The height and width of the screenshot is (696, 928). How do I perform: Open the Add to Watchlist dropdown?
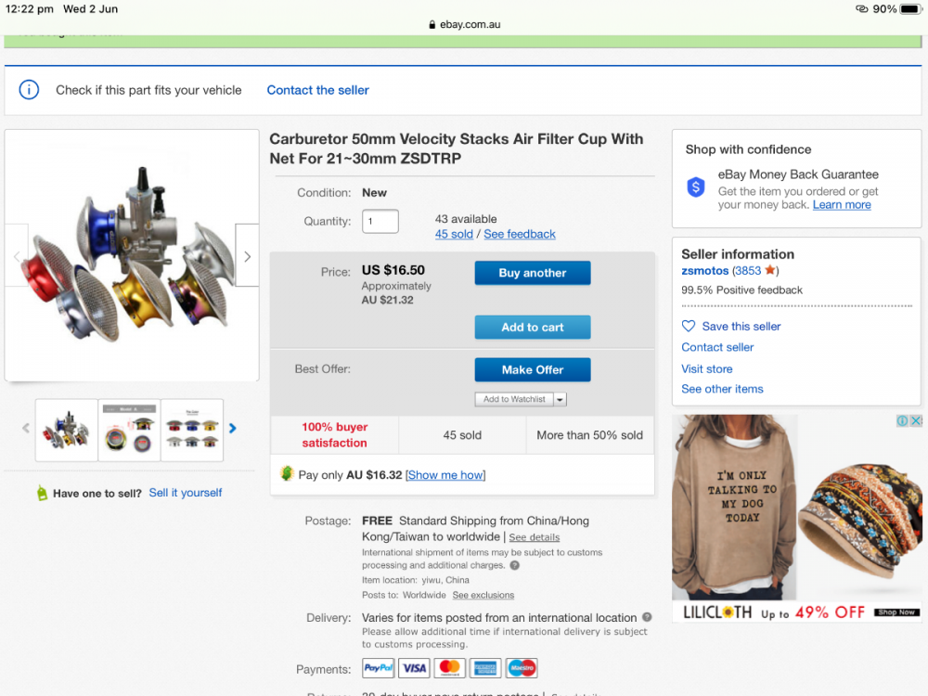pos(560,399)
